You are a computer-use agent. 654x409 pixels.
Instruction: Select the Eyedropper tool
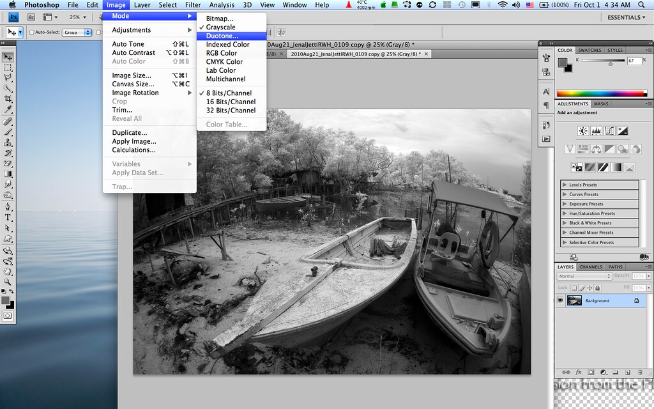tap(8, 109)
